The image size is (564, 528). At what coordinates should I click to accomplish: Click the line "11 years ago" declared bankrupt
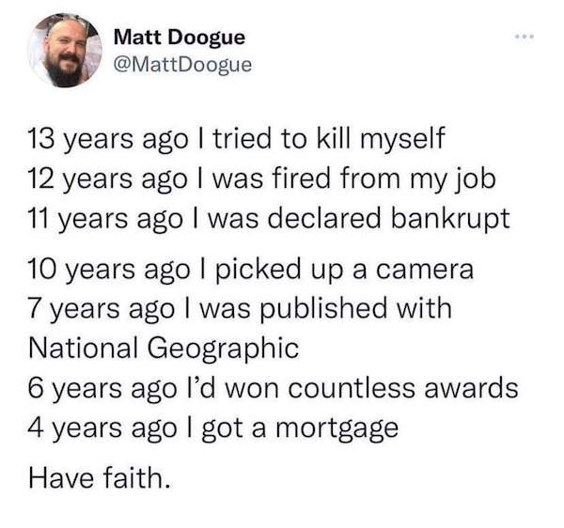point(270,219)
